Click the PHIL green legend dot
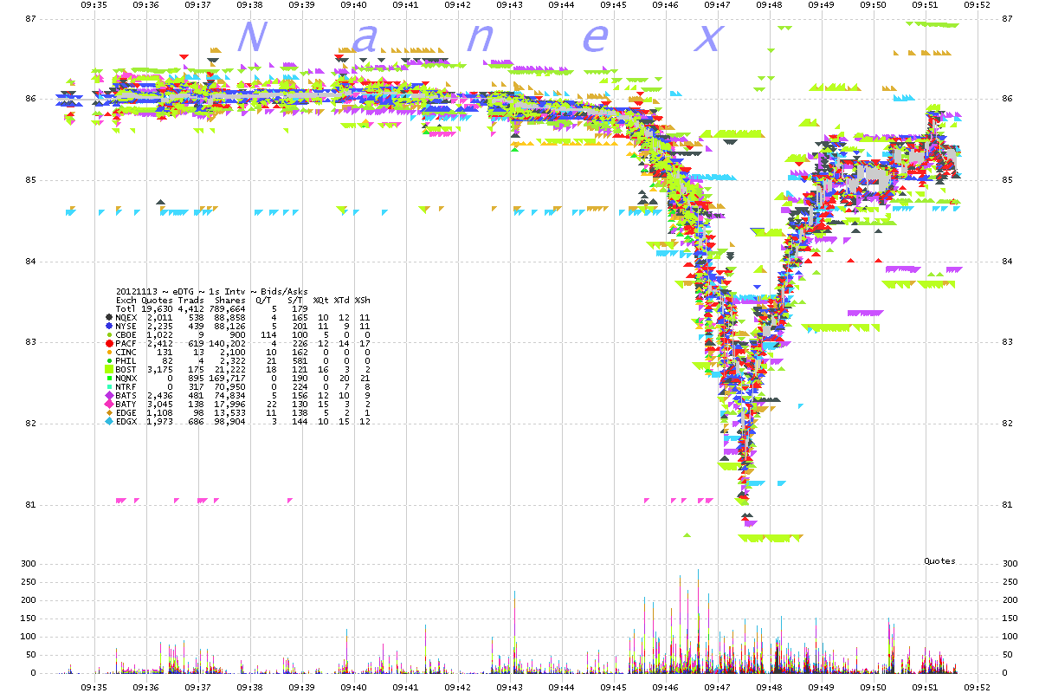 [108, 362]
